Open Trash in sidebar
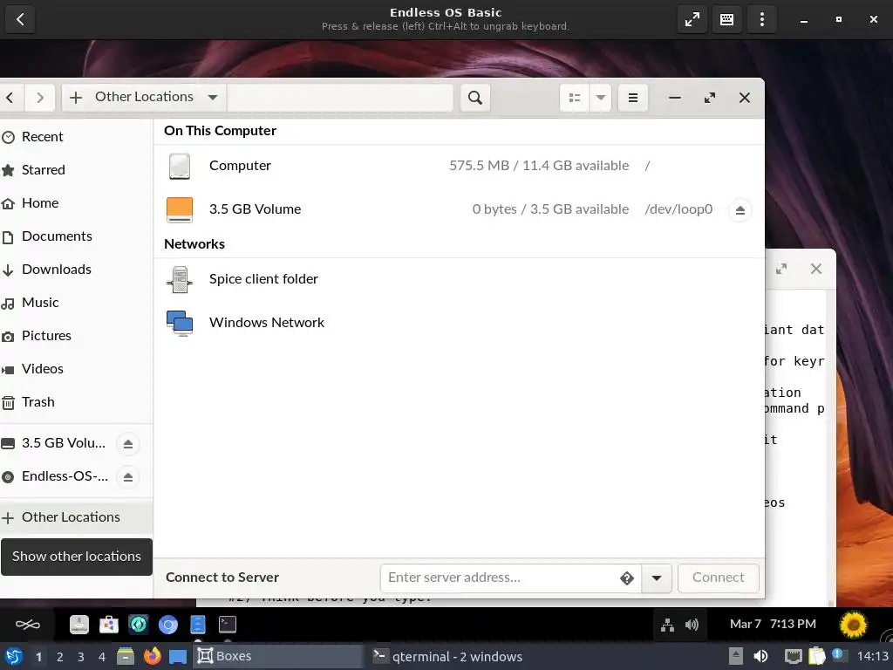893x670 pixels. (77, 401)
